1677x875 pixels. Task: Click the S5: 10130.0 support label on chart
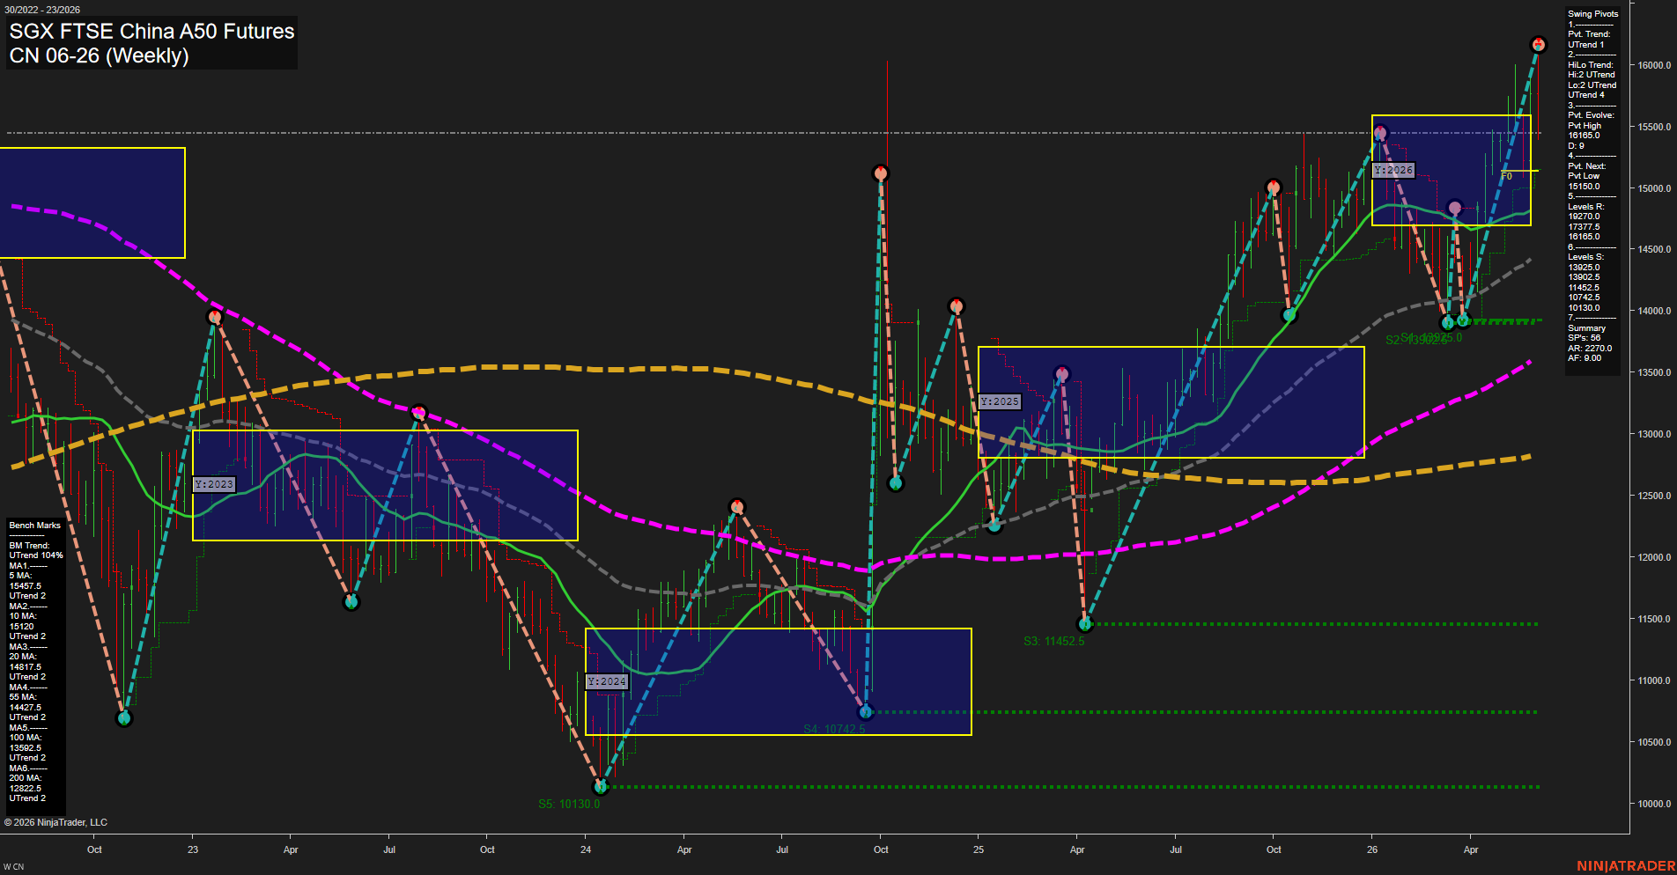569,804
